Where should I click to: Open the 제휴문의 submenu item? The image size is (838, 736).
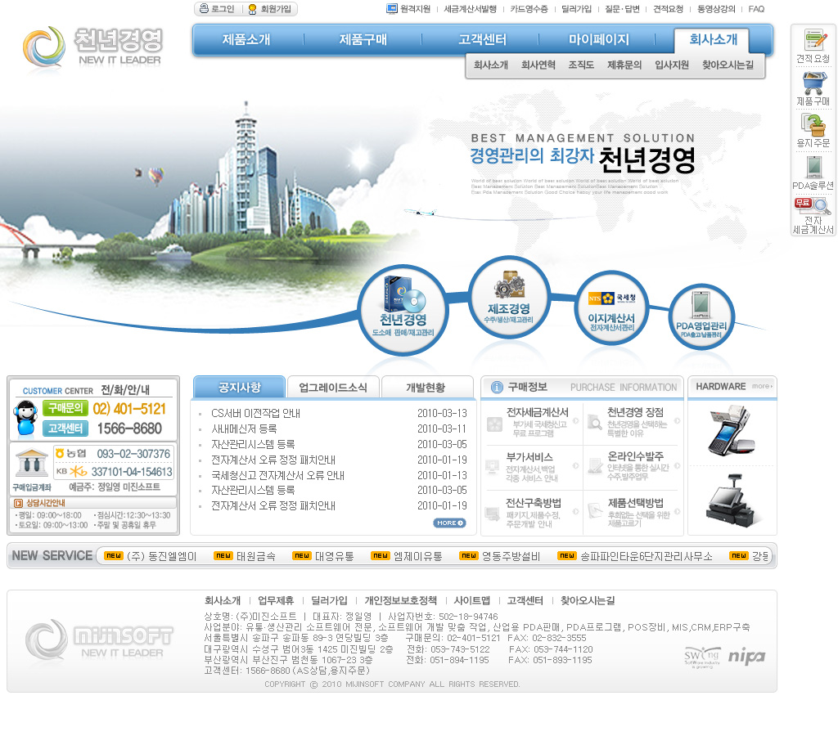624,65
